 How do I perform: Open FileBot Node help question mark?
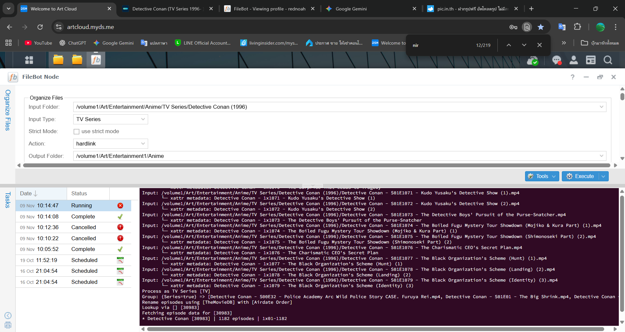click(572, 77)
